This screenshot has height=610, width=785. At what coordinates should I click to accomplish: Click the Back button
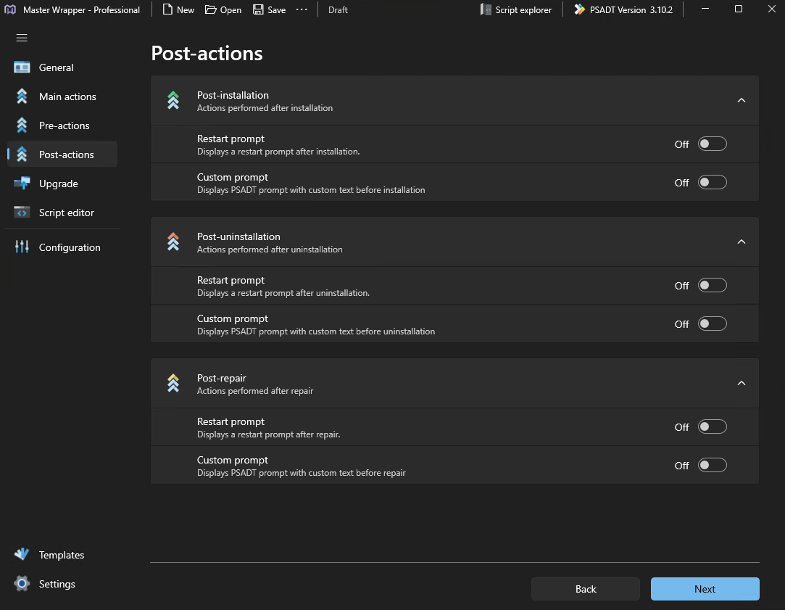click(585, 589)
